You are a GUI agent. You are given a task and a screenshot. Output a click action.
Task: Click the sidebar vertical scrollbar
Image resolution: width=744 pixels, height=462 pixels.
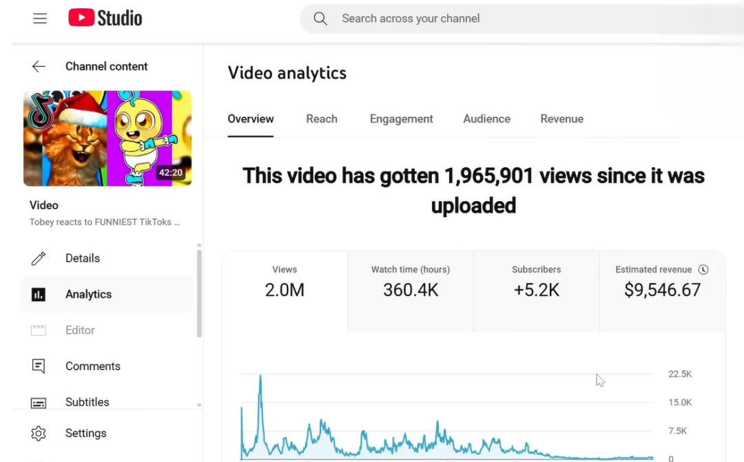200,294
